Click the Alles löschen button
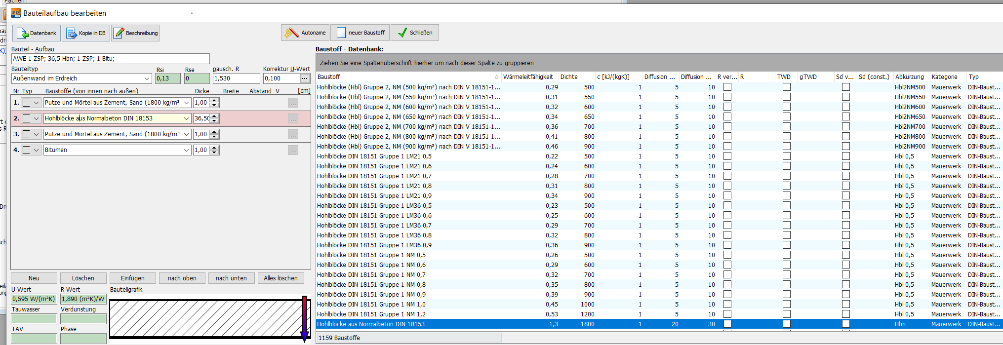1003x345 pixels. click(x=281, y=278)
